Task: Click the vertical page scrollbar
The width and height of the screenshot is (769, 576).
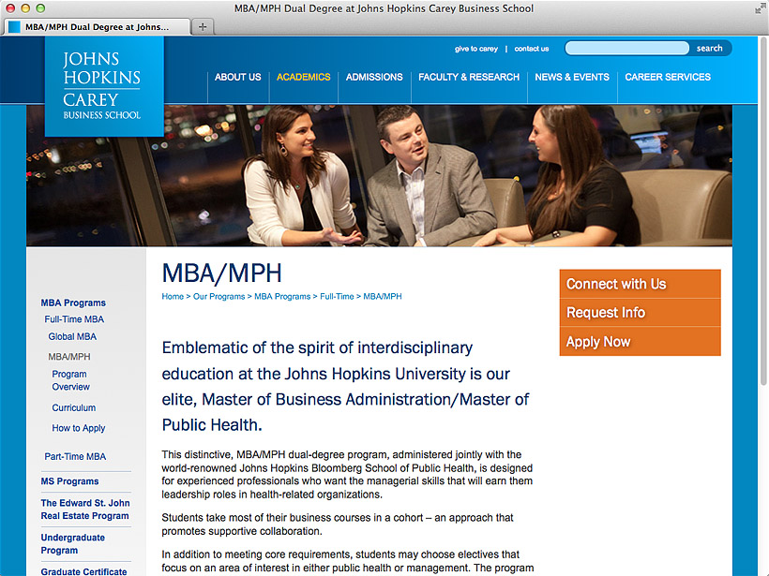Action: pos(763,212)
